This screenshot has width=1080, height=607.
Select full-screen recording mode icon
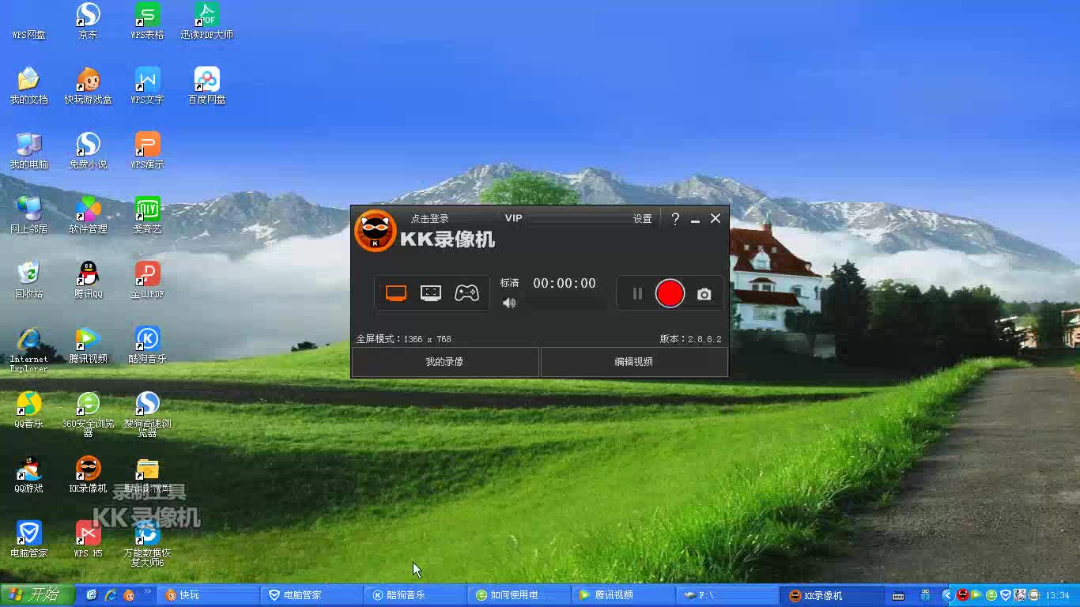396,293
